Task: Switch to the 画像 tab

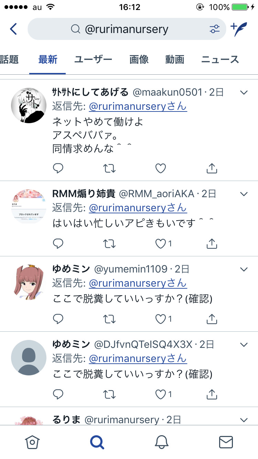Action: click(x=139, y=60)
